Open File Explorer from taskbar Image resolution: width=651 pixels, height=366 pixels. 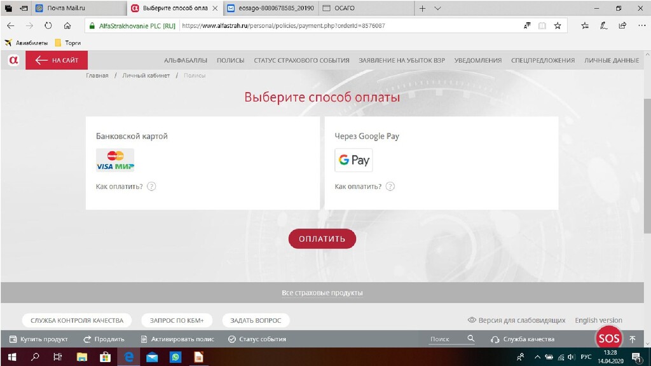82,357
